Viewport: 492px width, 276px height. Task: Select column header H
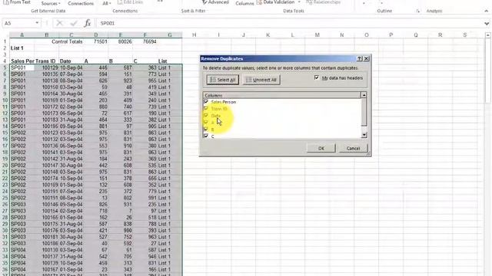(x=194, y=34)
